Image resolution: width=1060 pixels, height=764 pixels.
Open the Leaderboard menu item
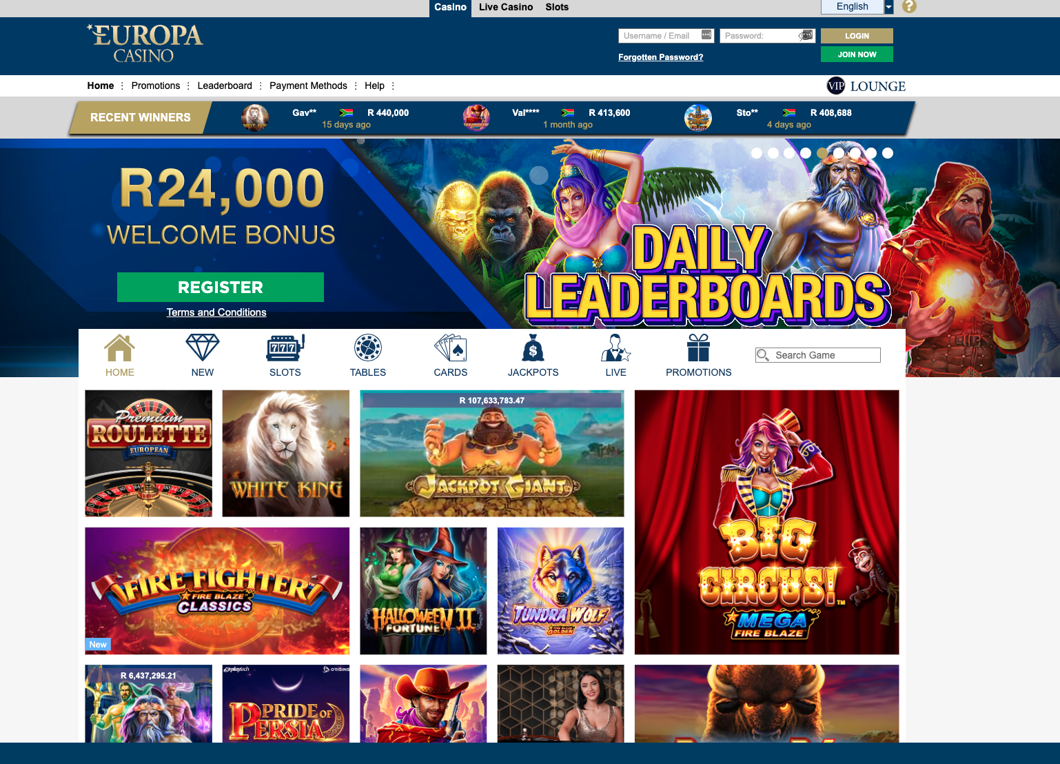pos(225,86)
